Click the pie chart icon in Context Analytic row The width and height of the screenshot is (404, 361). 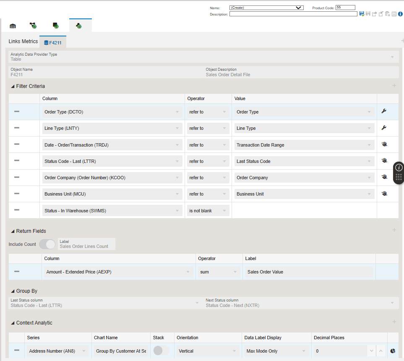[x=393, y=351]
